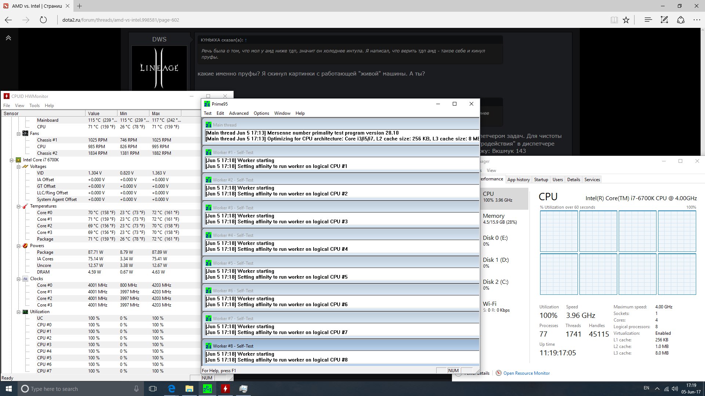Open Task View icon on taskbar
The height and width of the screenshot is (396, 705).
tap(153, 389)
